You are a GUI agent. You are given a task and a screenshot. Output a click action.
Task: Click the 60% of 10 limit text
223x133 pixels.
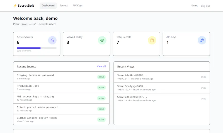[x=24, y=51]
